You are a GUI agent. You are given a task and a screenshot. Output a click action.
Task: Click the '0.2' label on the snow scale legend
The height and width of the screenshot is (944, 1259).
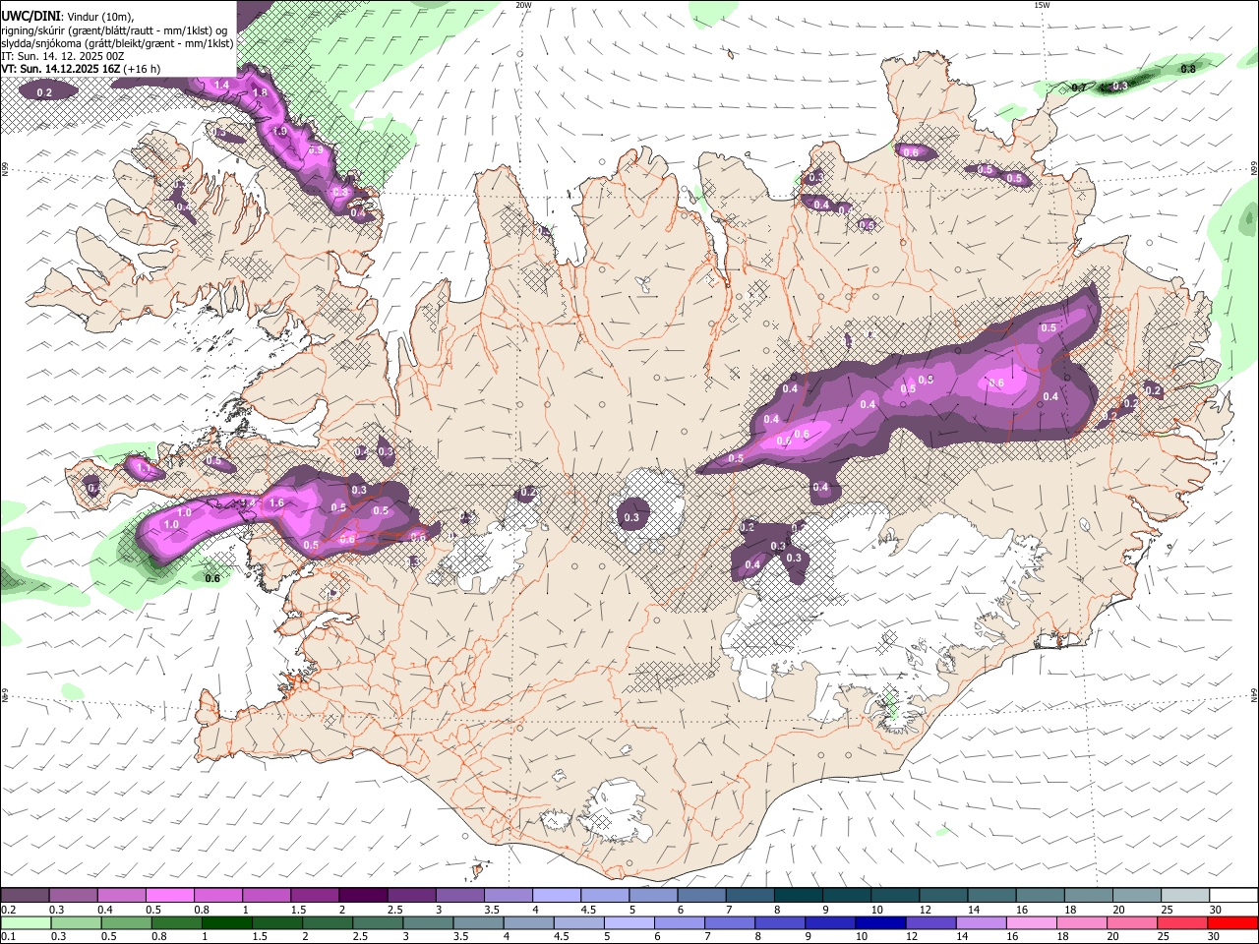(9, 910)
